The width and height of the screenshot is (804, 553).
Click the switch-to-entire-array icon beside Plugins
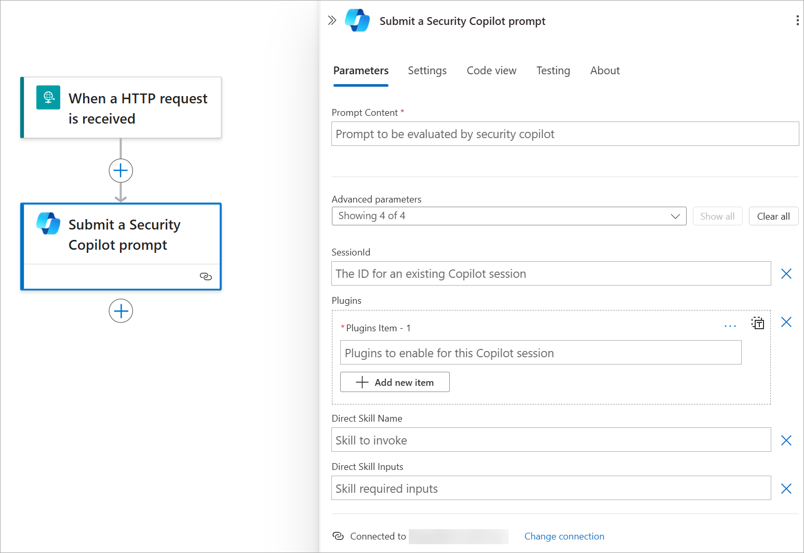point(758,323)
